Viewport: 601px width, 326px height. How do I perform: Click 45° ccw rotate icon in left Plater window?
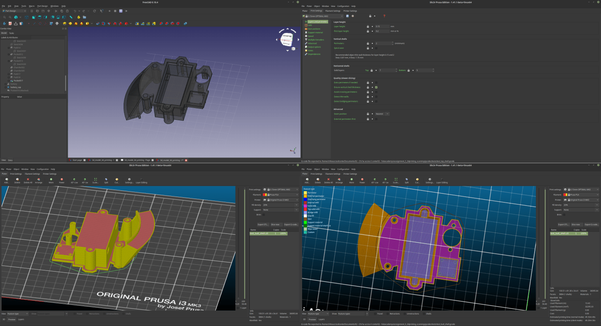pyautogui.click(x=74, y=181)
